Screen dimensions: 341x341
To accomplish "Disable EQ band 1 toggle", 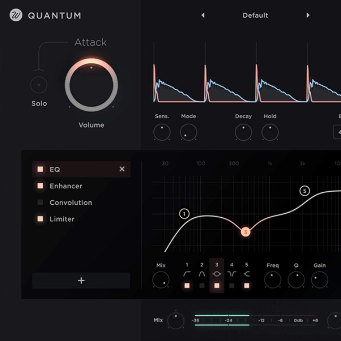I will tap(187, 286).
